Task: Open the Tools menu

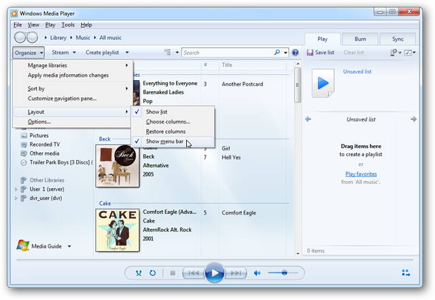Action: [x=68, y=24]
